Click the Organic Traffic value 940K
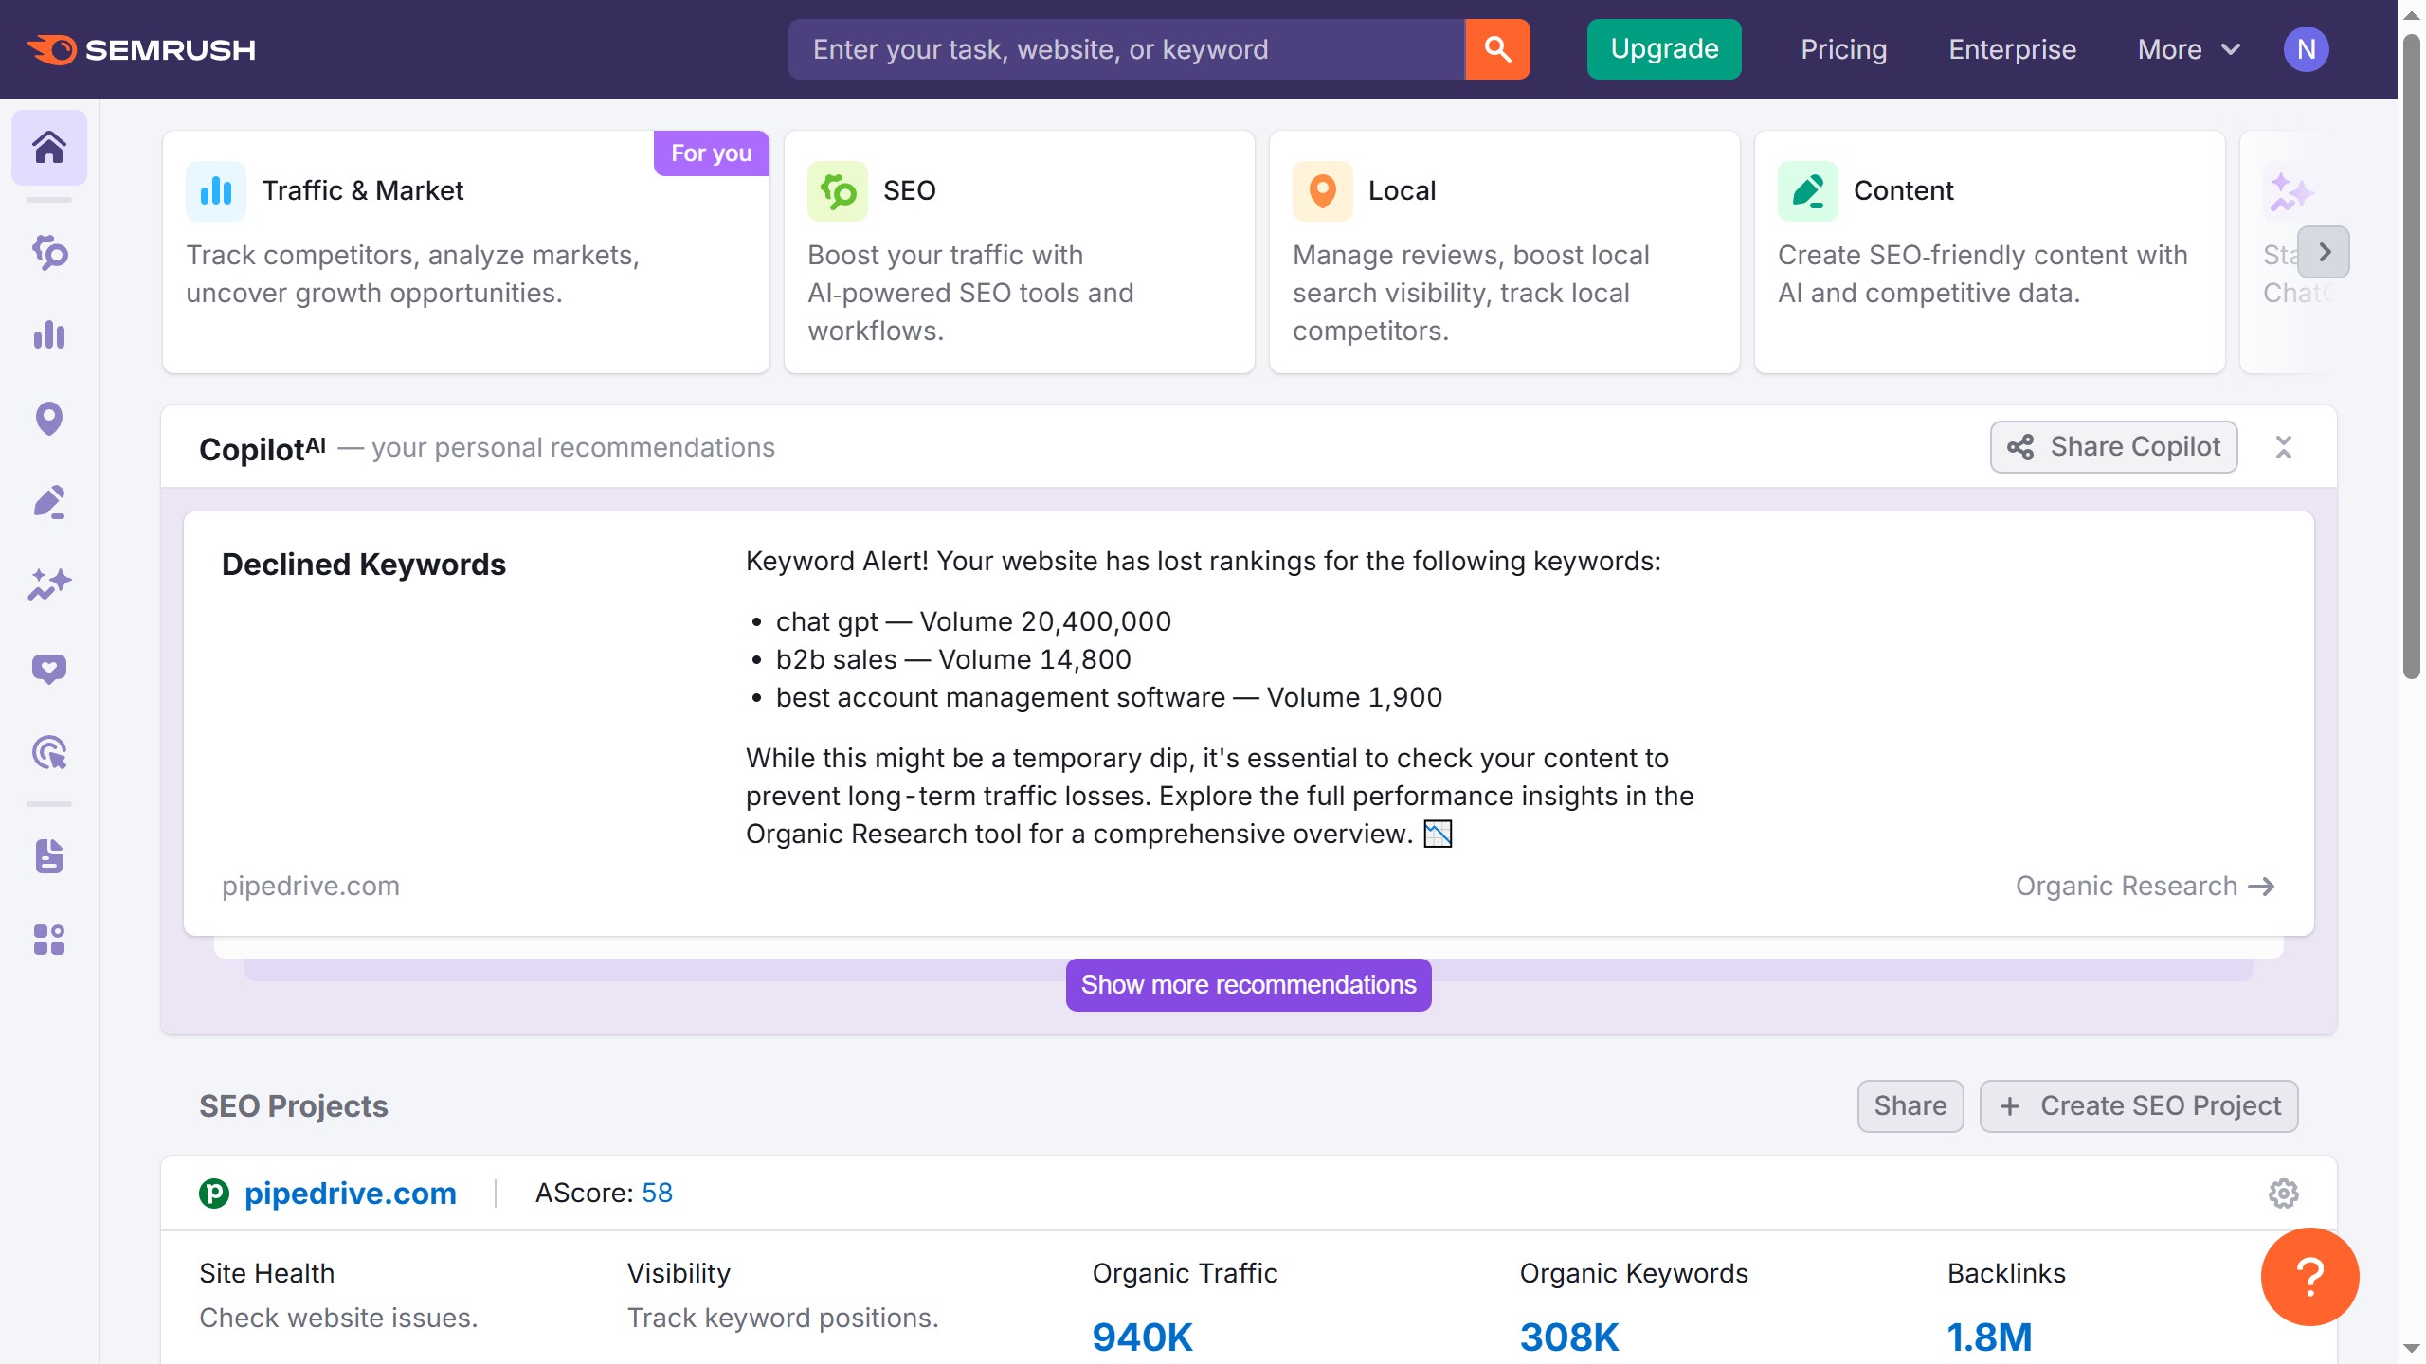Image resolution: width=2426 pixels, height=1364 pixels. pos(1143,1337)
